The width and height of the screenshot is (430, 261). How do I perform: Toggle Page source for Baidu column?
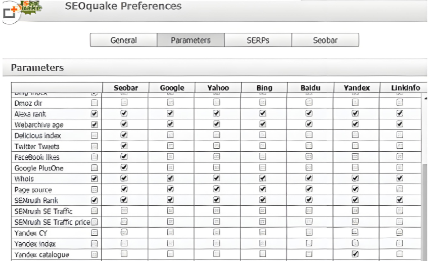tap(309, 189)
